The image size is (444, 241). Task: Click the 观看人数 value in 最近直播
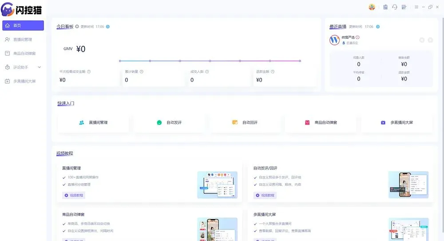(x=358, y=64)
